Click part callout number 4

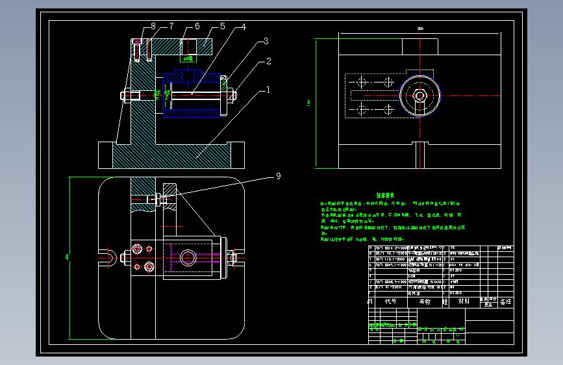coord(244,27)
